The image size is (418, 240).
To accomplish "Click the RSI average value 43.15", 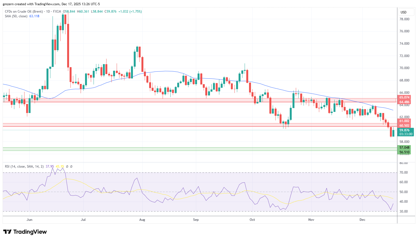I will (60, 166).
